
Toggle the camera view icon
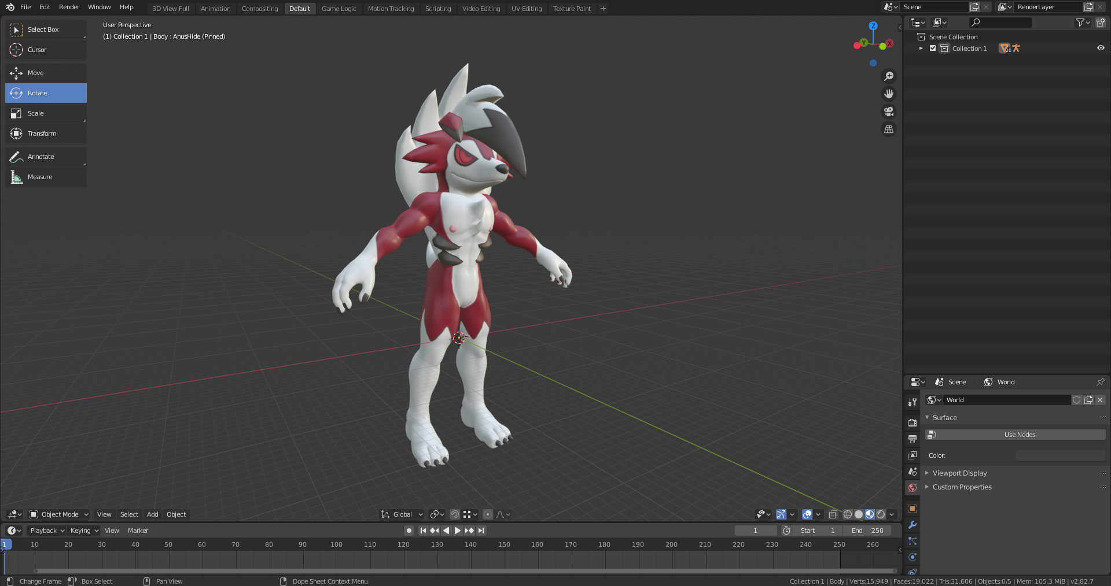coord(889,112)
